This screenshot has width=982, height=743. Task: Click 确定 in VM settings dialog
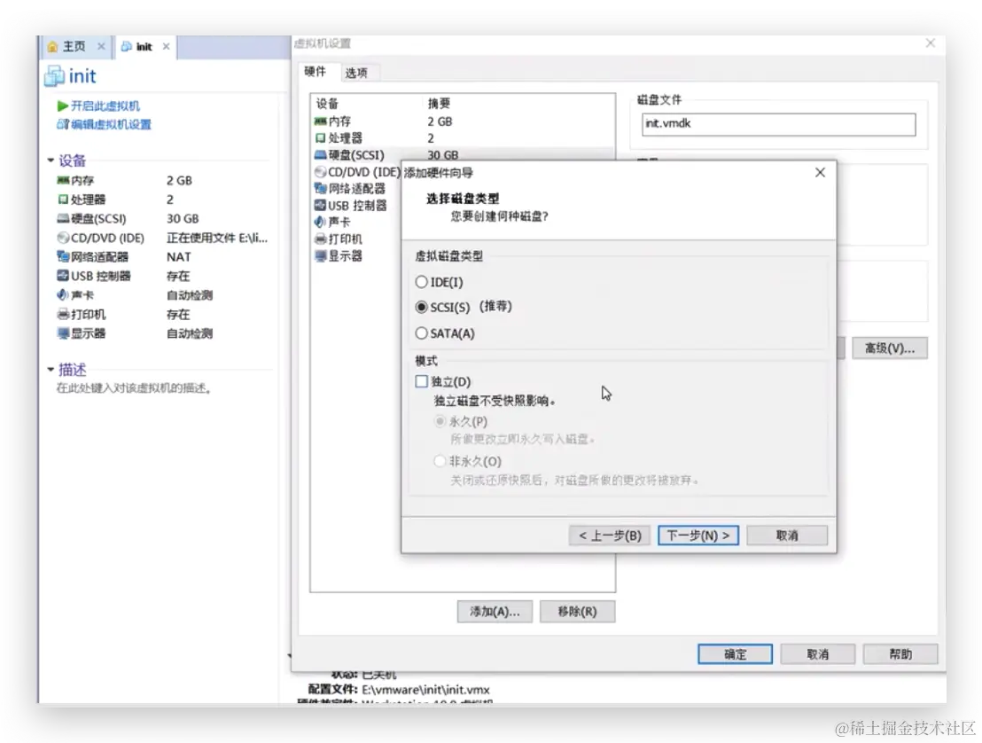click(736, 654)
